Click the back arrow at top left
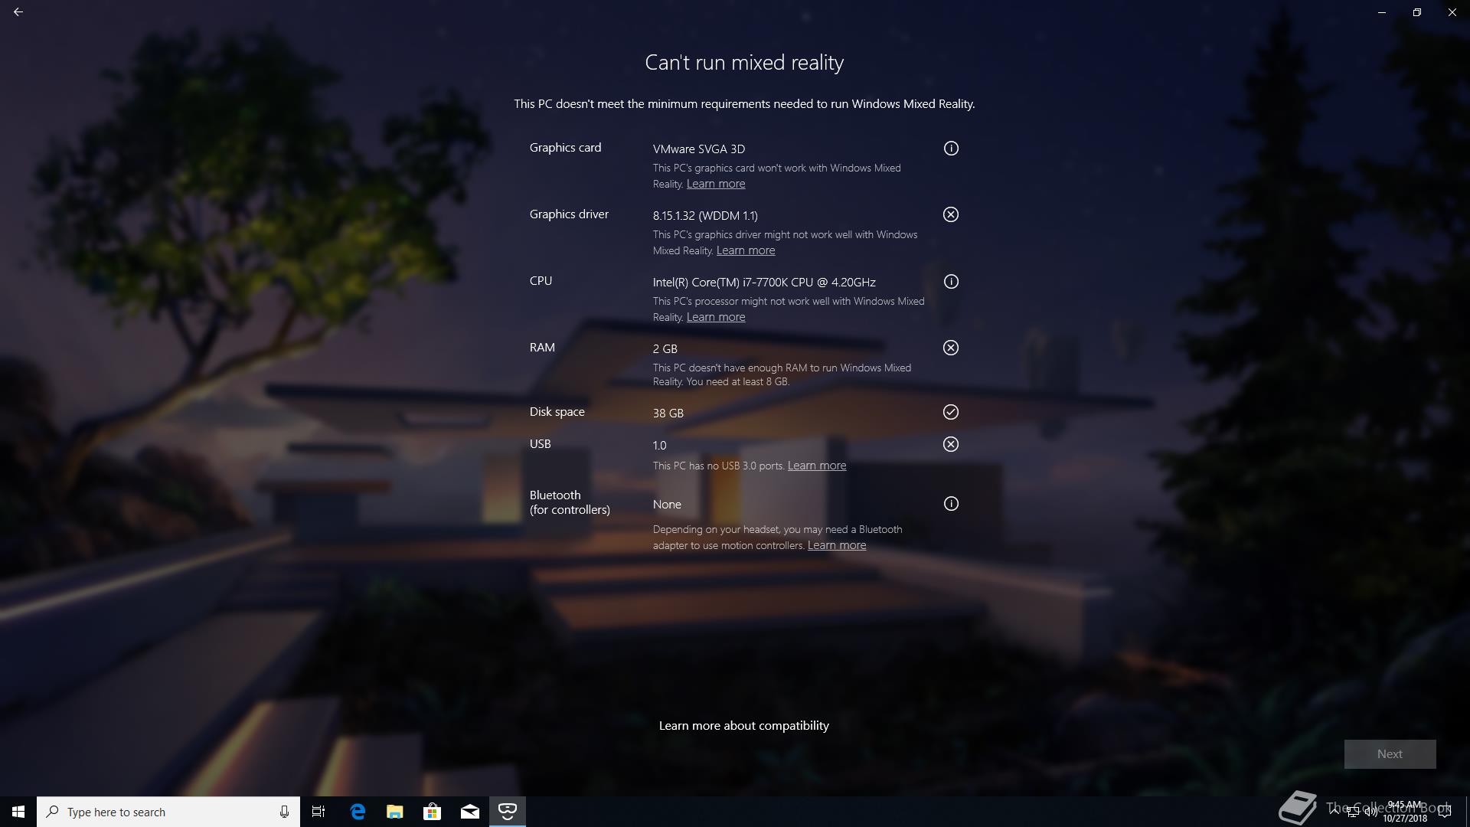The image size is (1470, 827). pos(18,12)
